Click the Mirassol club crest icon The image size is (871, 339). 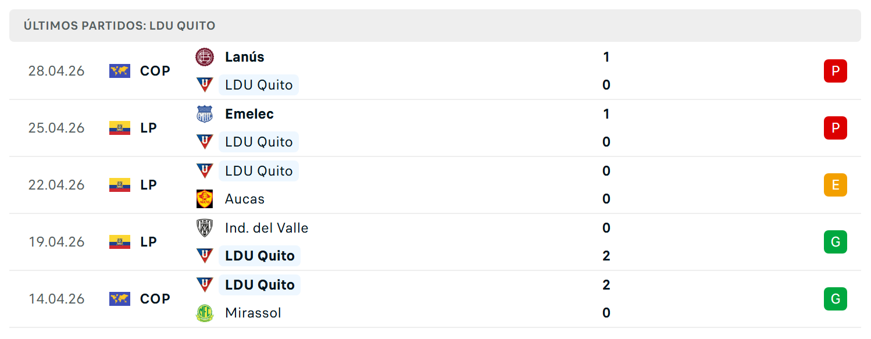(205, 313)
